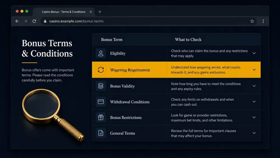Click the Withdrawal Conditions card icon
The height and width of the screenshot is (158, 280).
101,102
